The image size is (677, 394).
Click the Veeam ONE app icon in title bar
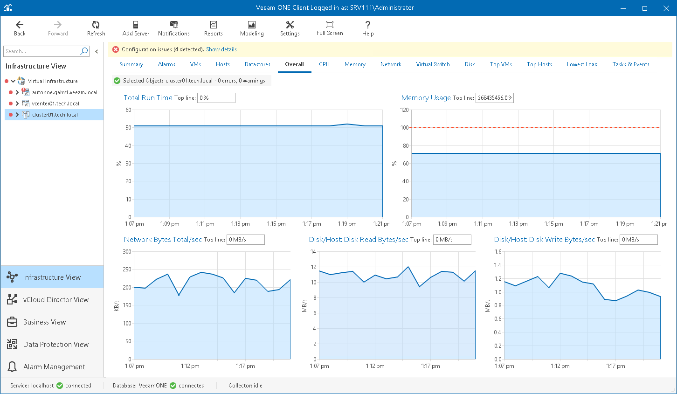8,7
